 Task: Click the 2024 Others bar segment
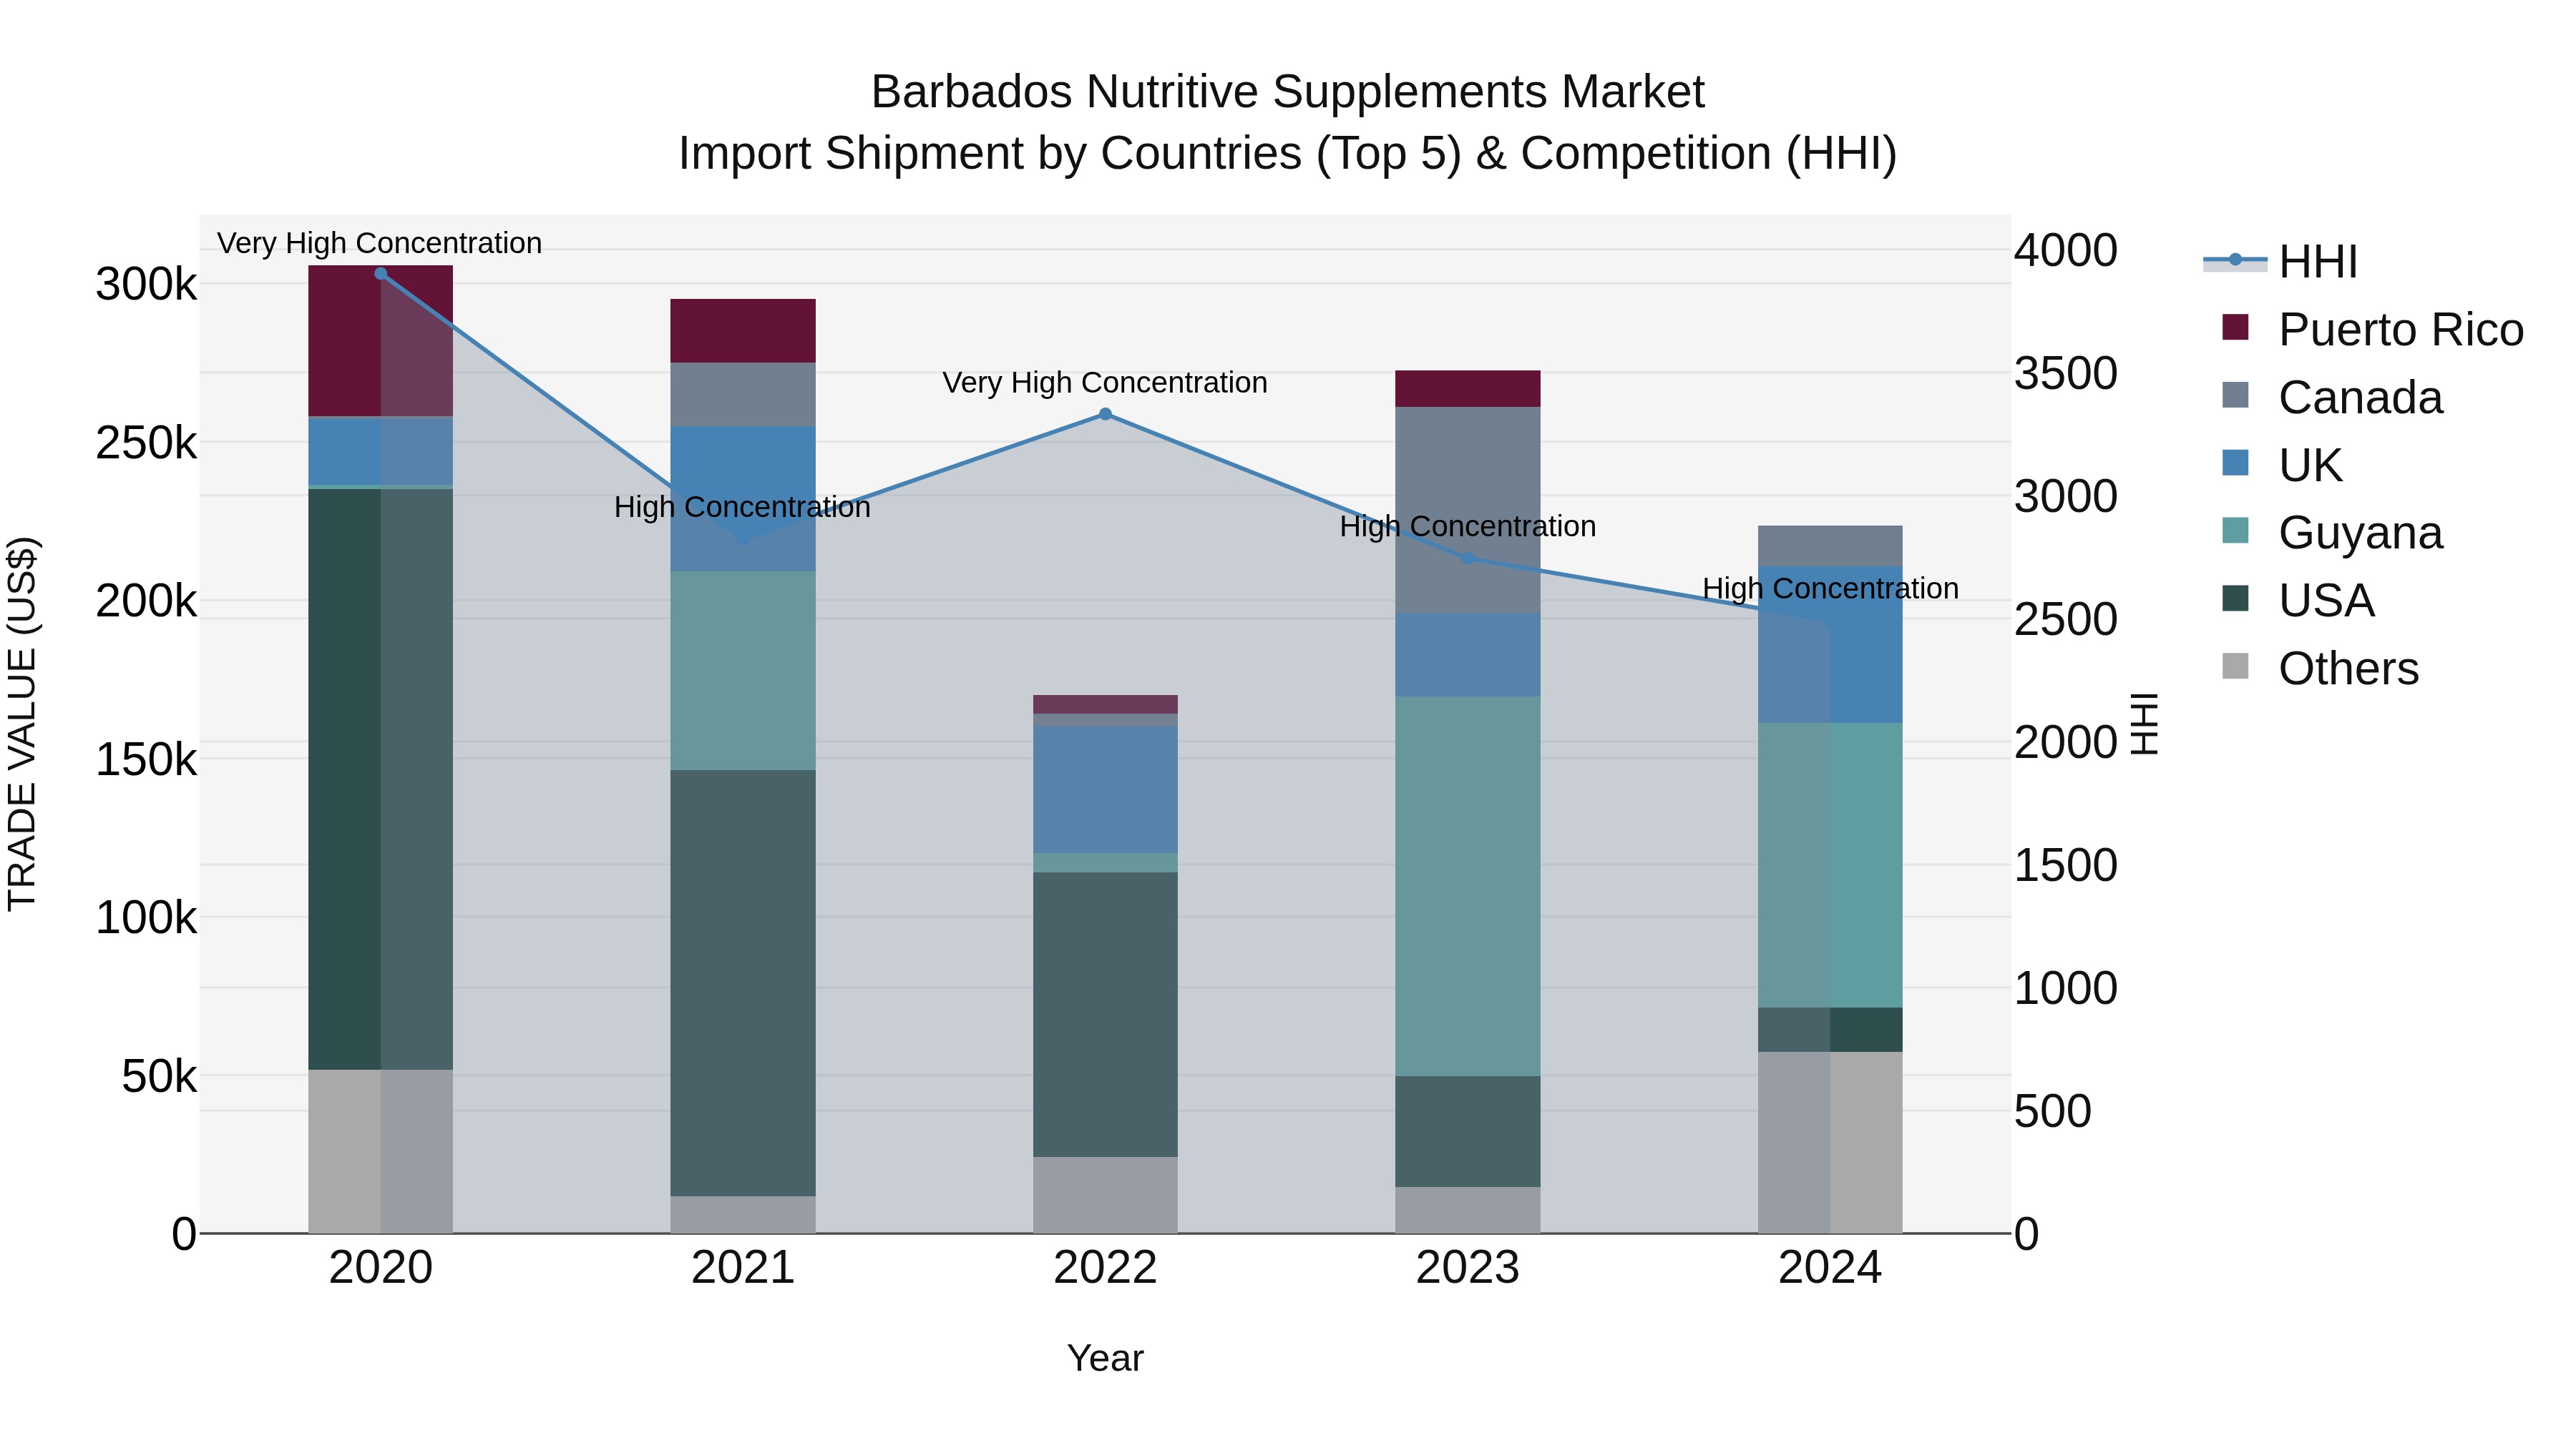1830,1142
